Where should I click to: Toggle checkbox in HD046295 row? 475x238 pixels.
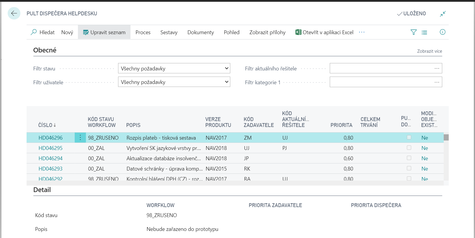pos(409,148)
